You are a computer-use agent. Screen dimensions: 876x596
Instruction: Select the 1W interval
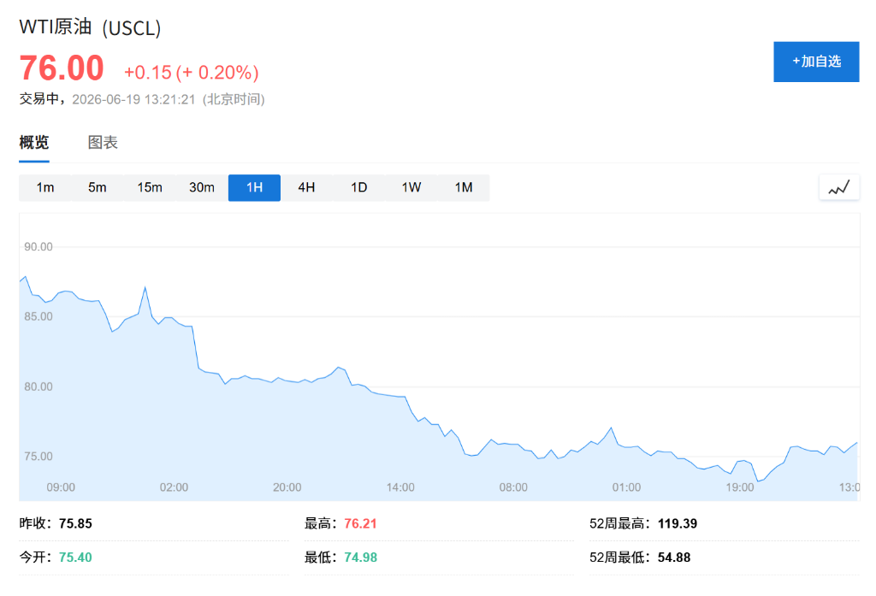tap(411, 187)
